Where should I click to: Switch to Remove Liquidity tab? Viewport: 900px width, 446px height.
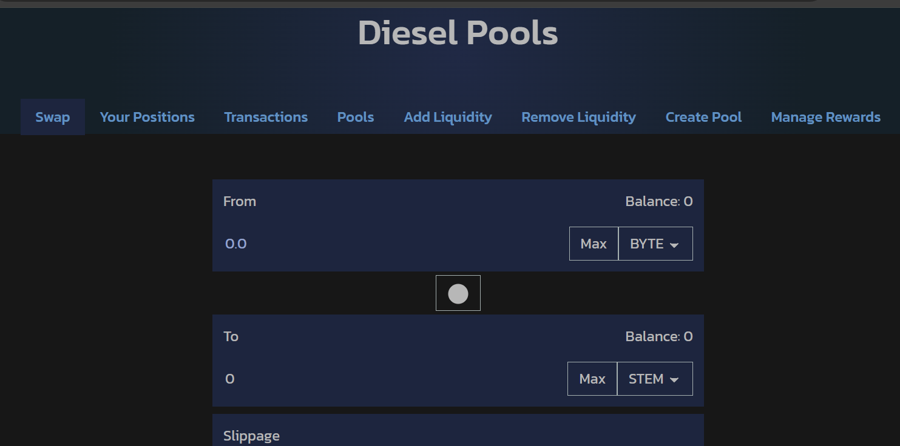pyautogui.click(x=578, y=117)
